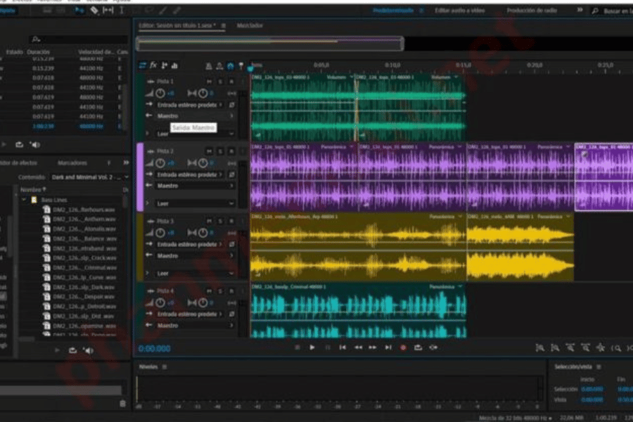Choose Producción de radio workspace

coord(531,11)
